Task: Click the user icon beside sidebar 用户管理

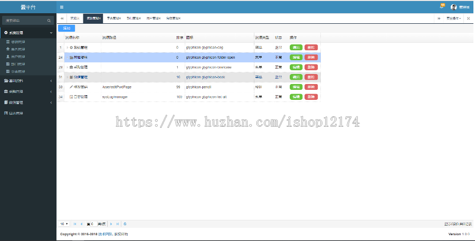Action: pyautogui.click(x=8, y=57)
